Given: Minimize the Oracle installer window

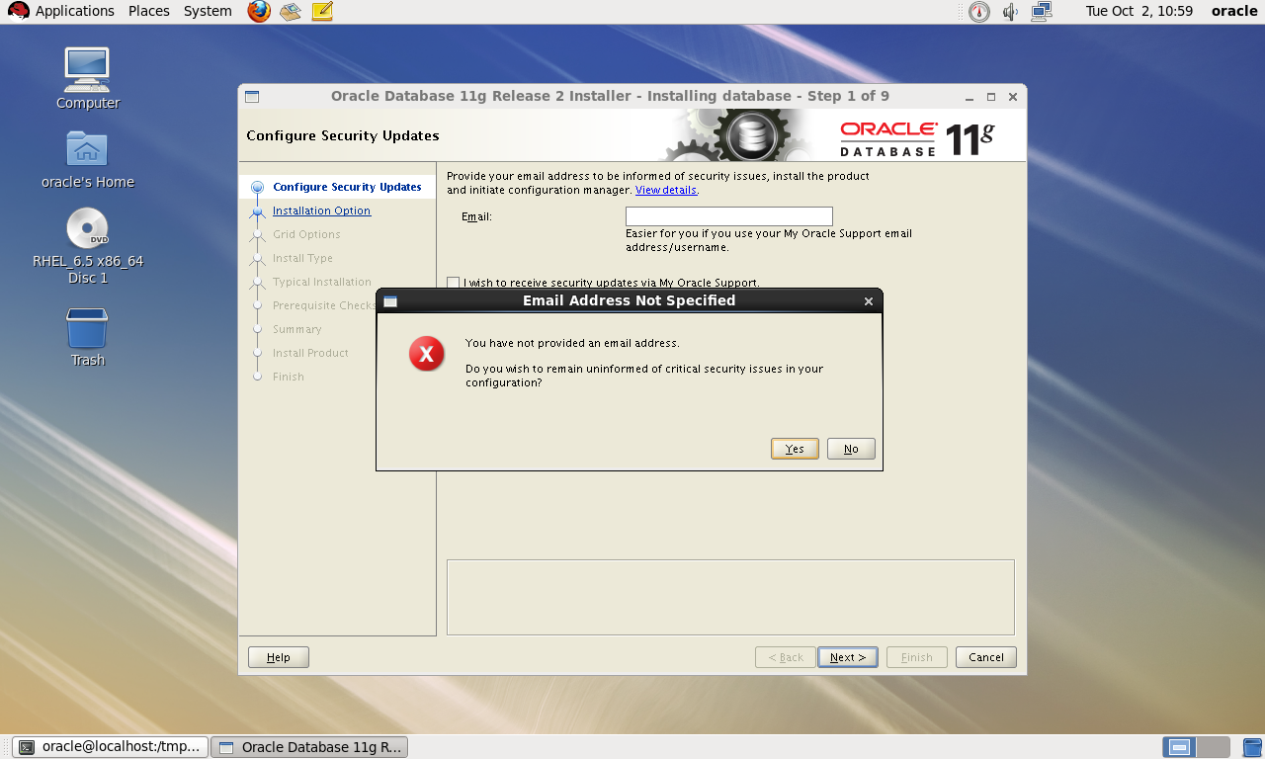Looking at the screenshot, I should pyautogui.click(x=970, y=97).
